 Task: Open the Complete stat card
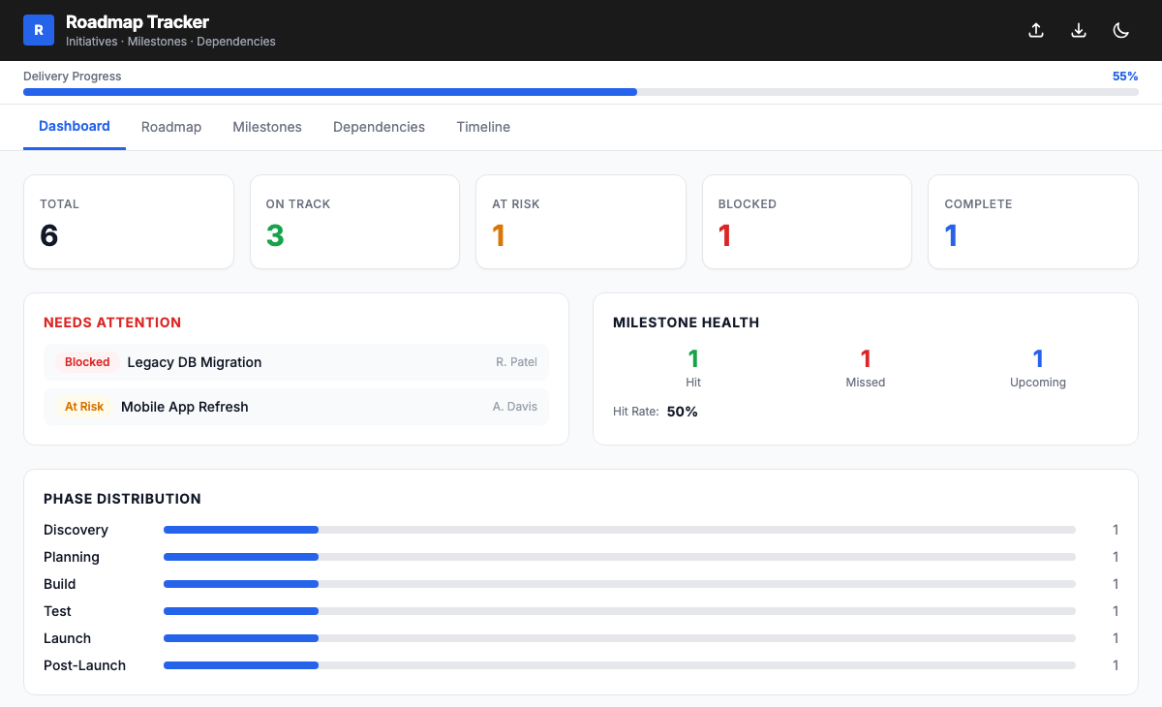coord(1033,222)
